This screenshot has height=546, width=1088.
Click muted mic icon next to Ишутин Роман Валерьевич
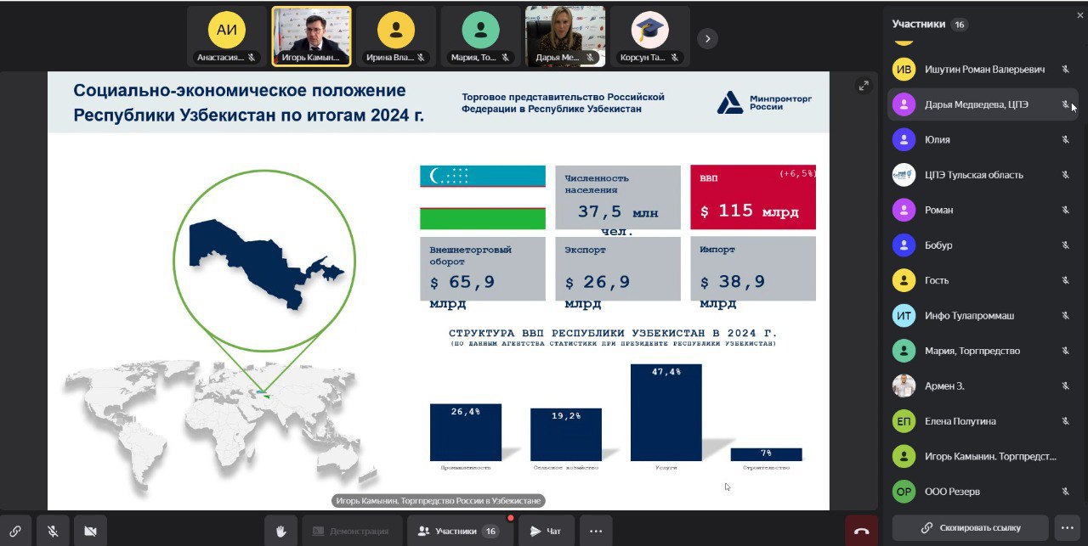pyautogui.click(x=1065, y=70)
